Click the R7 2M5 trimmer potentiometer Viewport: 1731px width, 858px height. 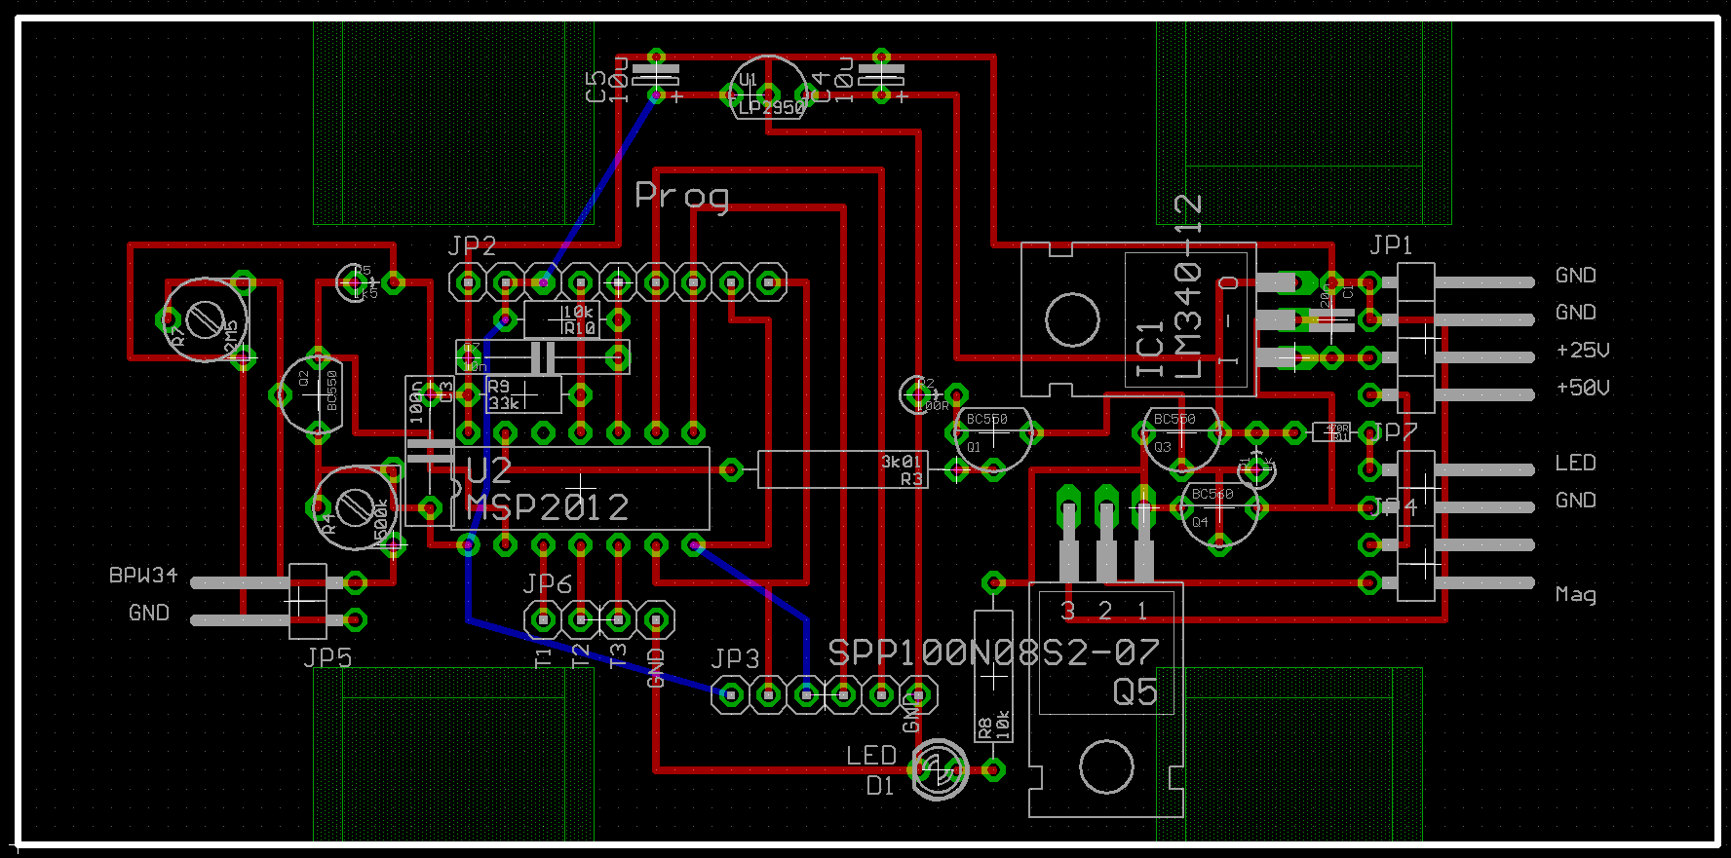[x=206, y=319]
